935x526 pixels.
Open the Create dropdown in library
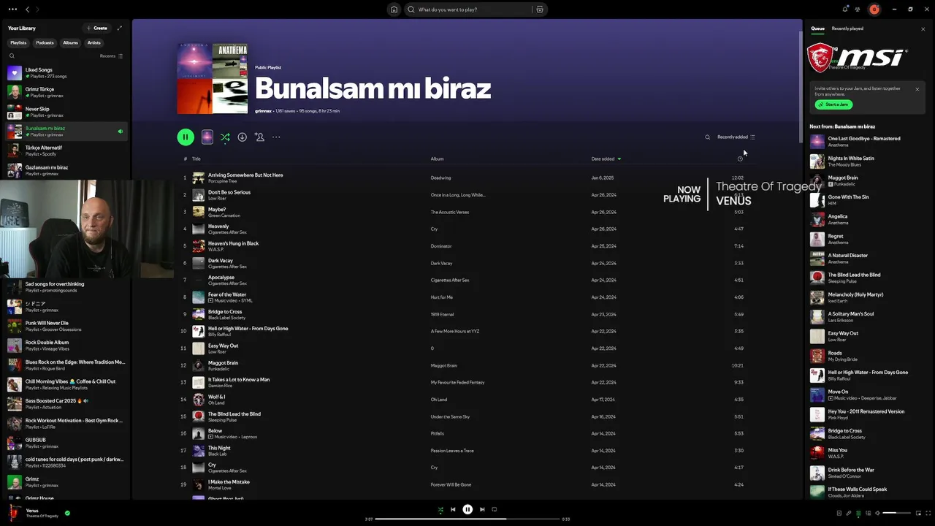(97, 28)
